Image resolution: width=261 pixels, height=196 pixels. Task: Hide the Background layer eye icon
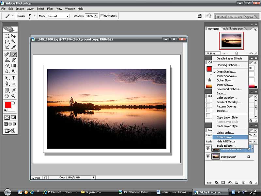[208, 156]
